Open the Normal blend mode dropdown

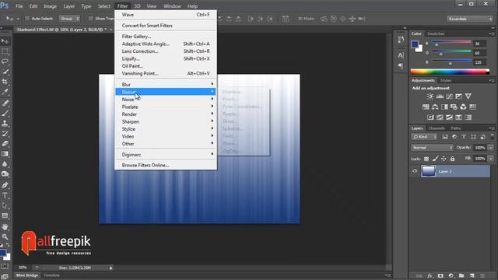pyautogui.click(x=432, y=148)
